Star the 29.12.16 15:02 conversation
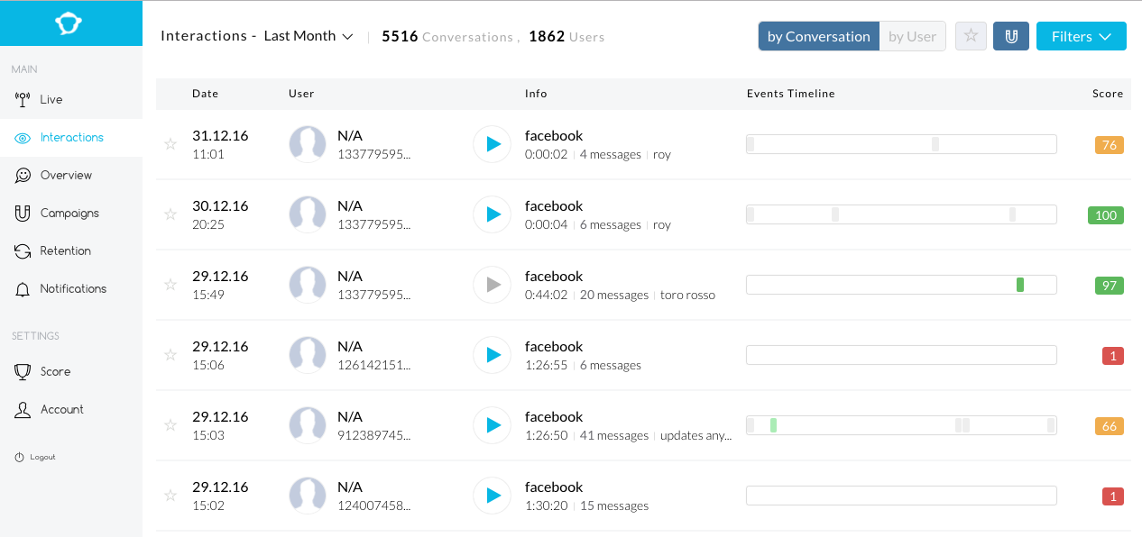This screenshot has width=1142, height=537. 170,496
